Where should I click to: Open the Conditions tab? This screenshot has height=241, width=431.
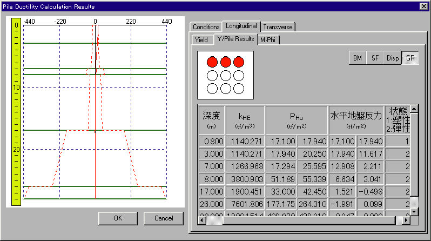pyautogui.click(x=206, y=27)
